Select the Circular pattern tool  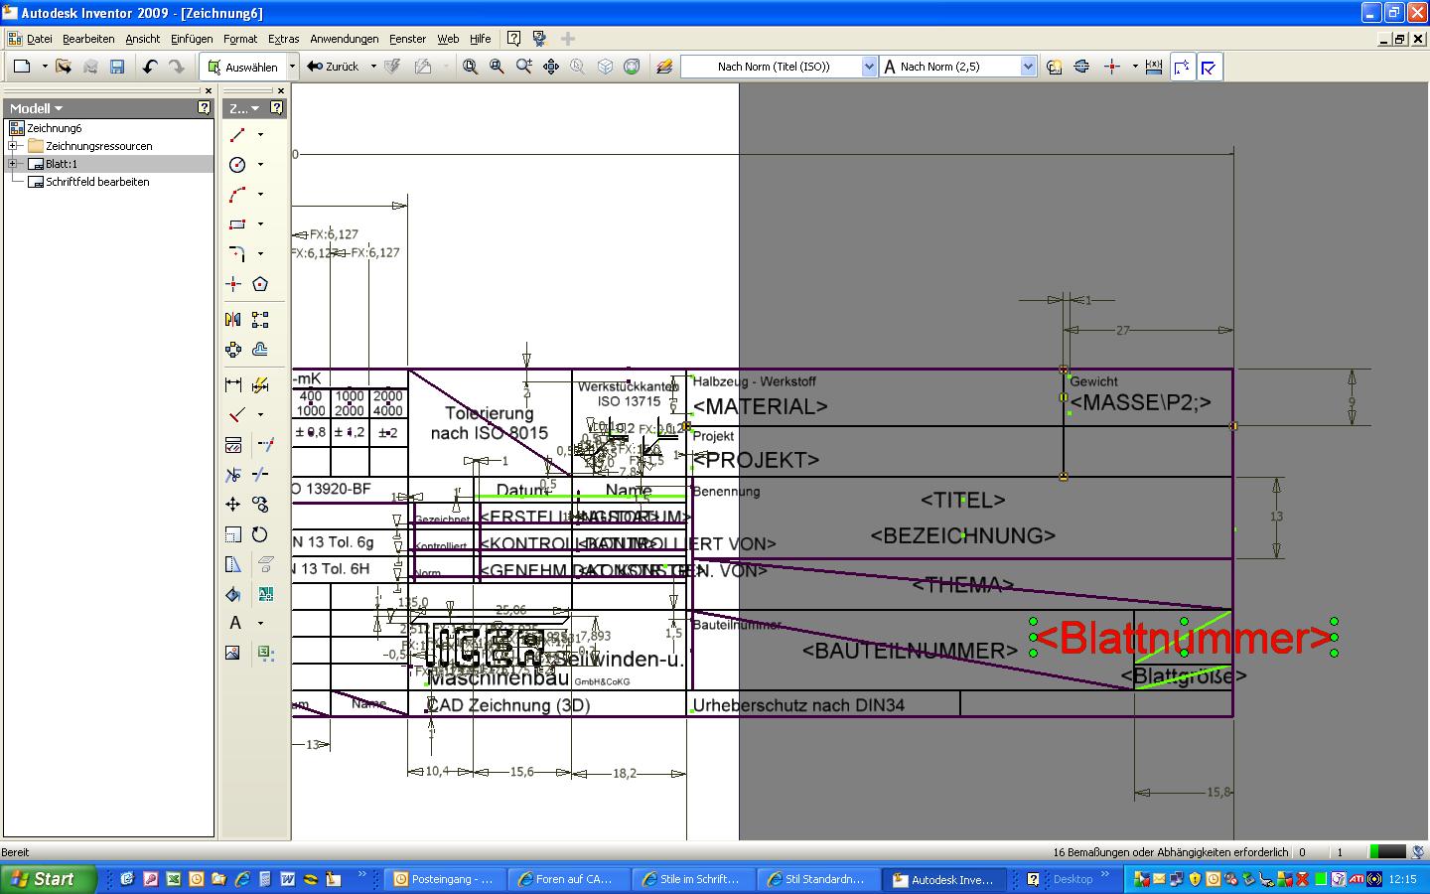click(x=233, y=350)
